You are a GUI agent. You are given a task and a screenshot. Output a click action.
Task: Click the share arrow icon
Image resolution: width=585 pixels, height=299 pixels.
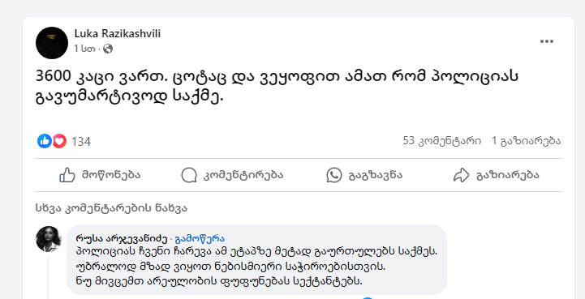point(461,175)
